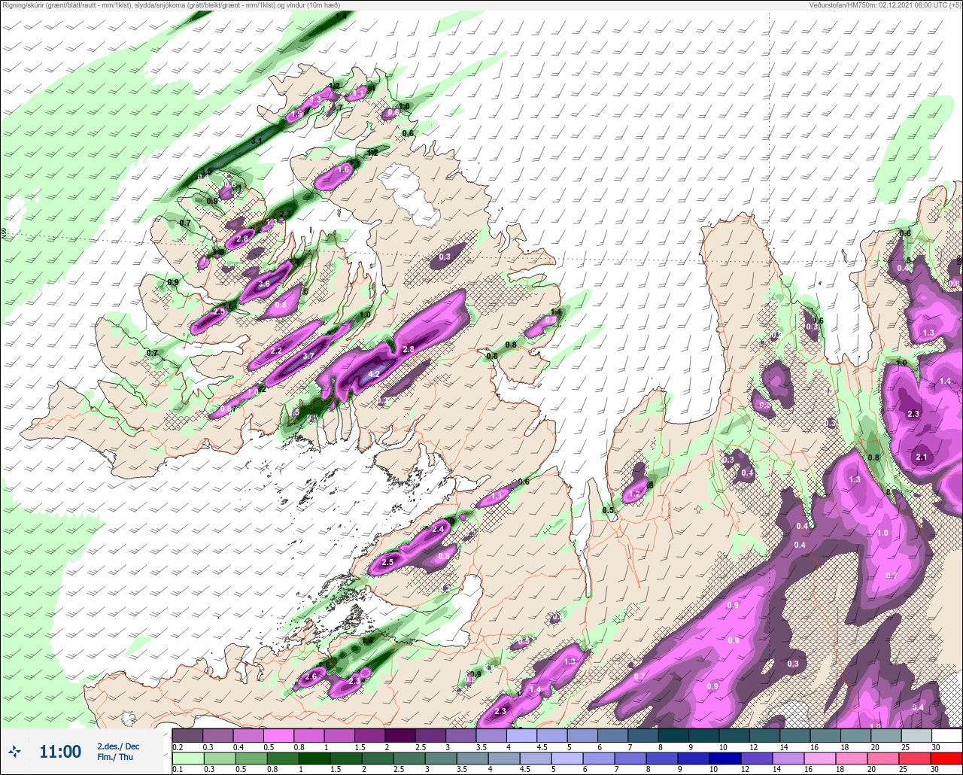Pick the upper legend swatch between 0.5 and 0.8

(x=278, y=735)
